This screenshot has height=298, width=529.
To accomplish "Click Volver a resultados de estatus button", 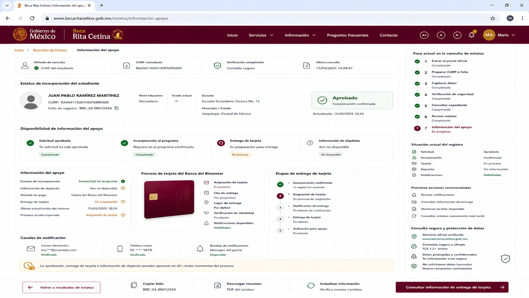I will [61, 287].
